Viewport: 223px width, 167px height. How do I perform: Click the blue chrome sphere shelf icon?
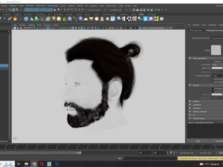(118, 19)
